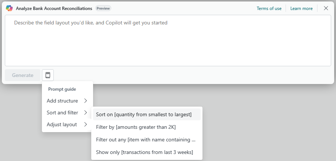
Task: Select the Adjust layout menu item
Action: point(67,124)
